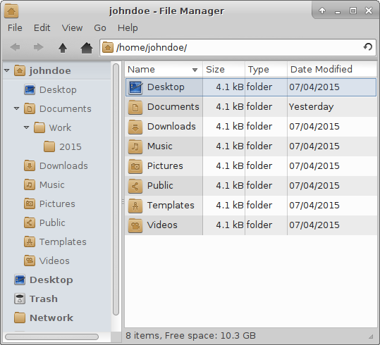
Task: Click the sidebar vertical scrollbar
Action: pos(116,189)
